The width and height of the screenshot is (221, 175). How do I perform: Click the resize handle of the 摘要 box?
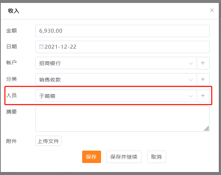click(206, 128)
